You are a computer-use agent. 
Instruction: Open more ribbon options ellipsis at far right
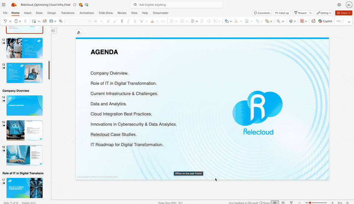pos(339,21)
